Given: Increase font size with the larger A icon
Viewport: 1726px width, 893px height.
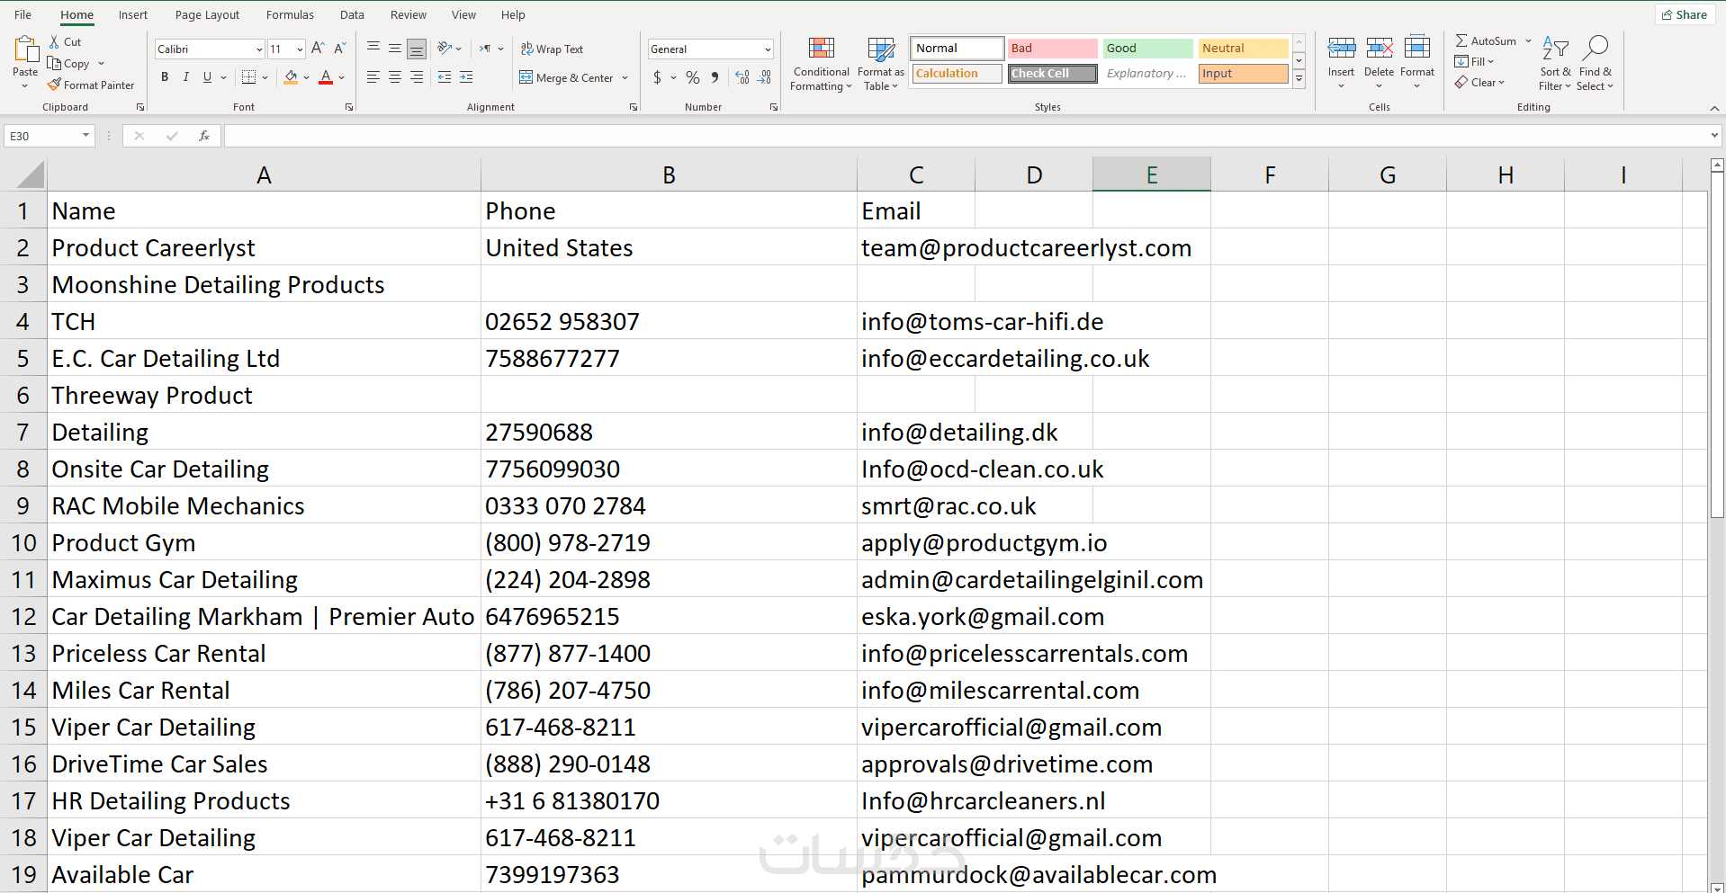Looking at the screenshot, I should click(x=318, y=49).
